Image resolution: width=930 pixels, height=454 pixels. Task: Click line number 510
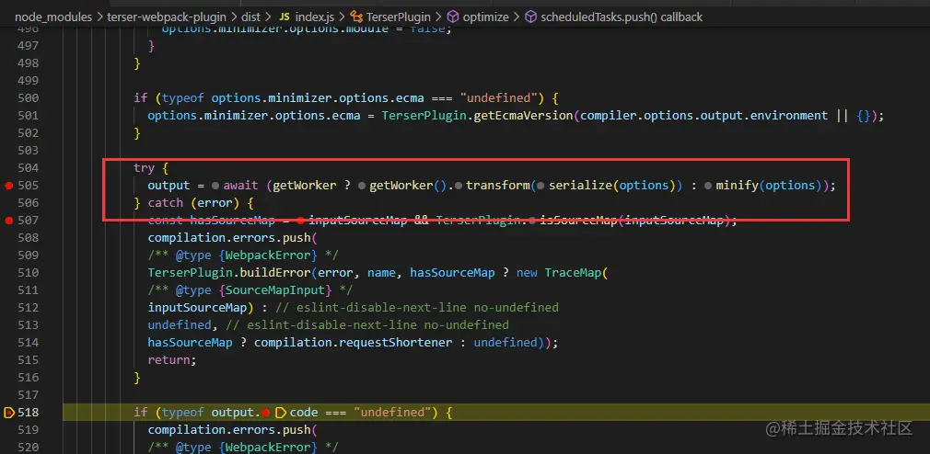tap(29, 273)
